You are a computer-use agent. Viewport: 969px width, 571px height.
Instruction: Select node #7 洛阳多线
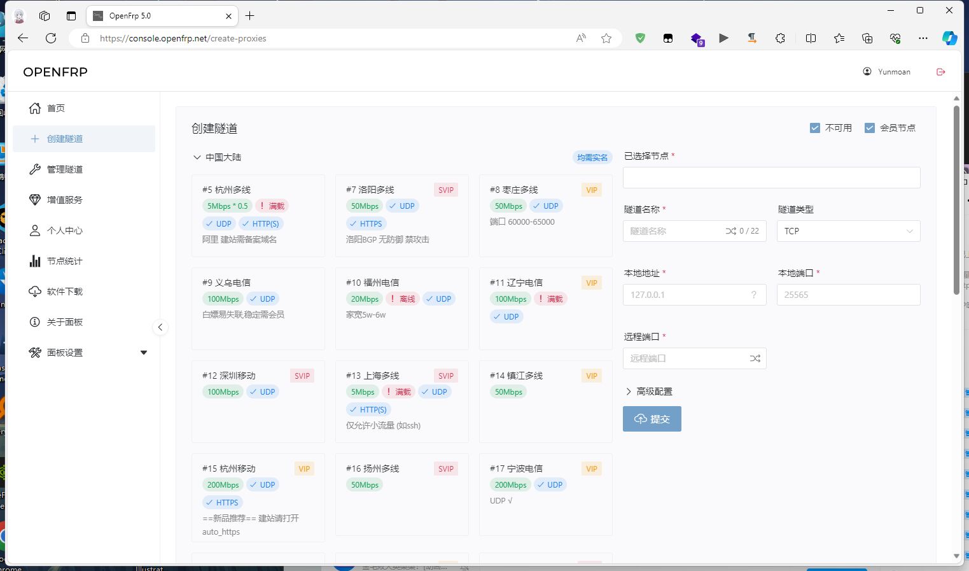(402, 216)
